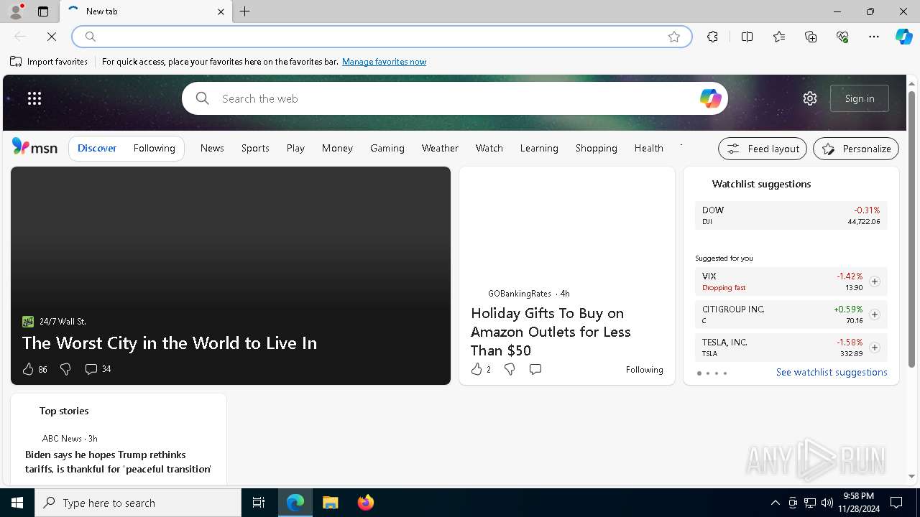Screen dimensions: 920x517
Task: Open the volume tray icon
Action: [x=827, y=503]
